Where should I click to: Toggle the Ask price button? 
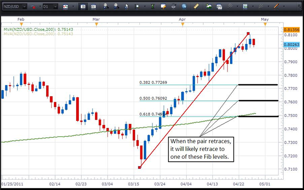pyautogui.click(x=93, y=7)
